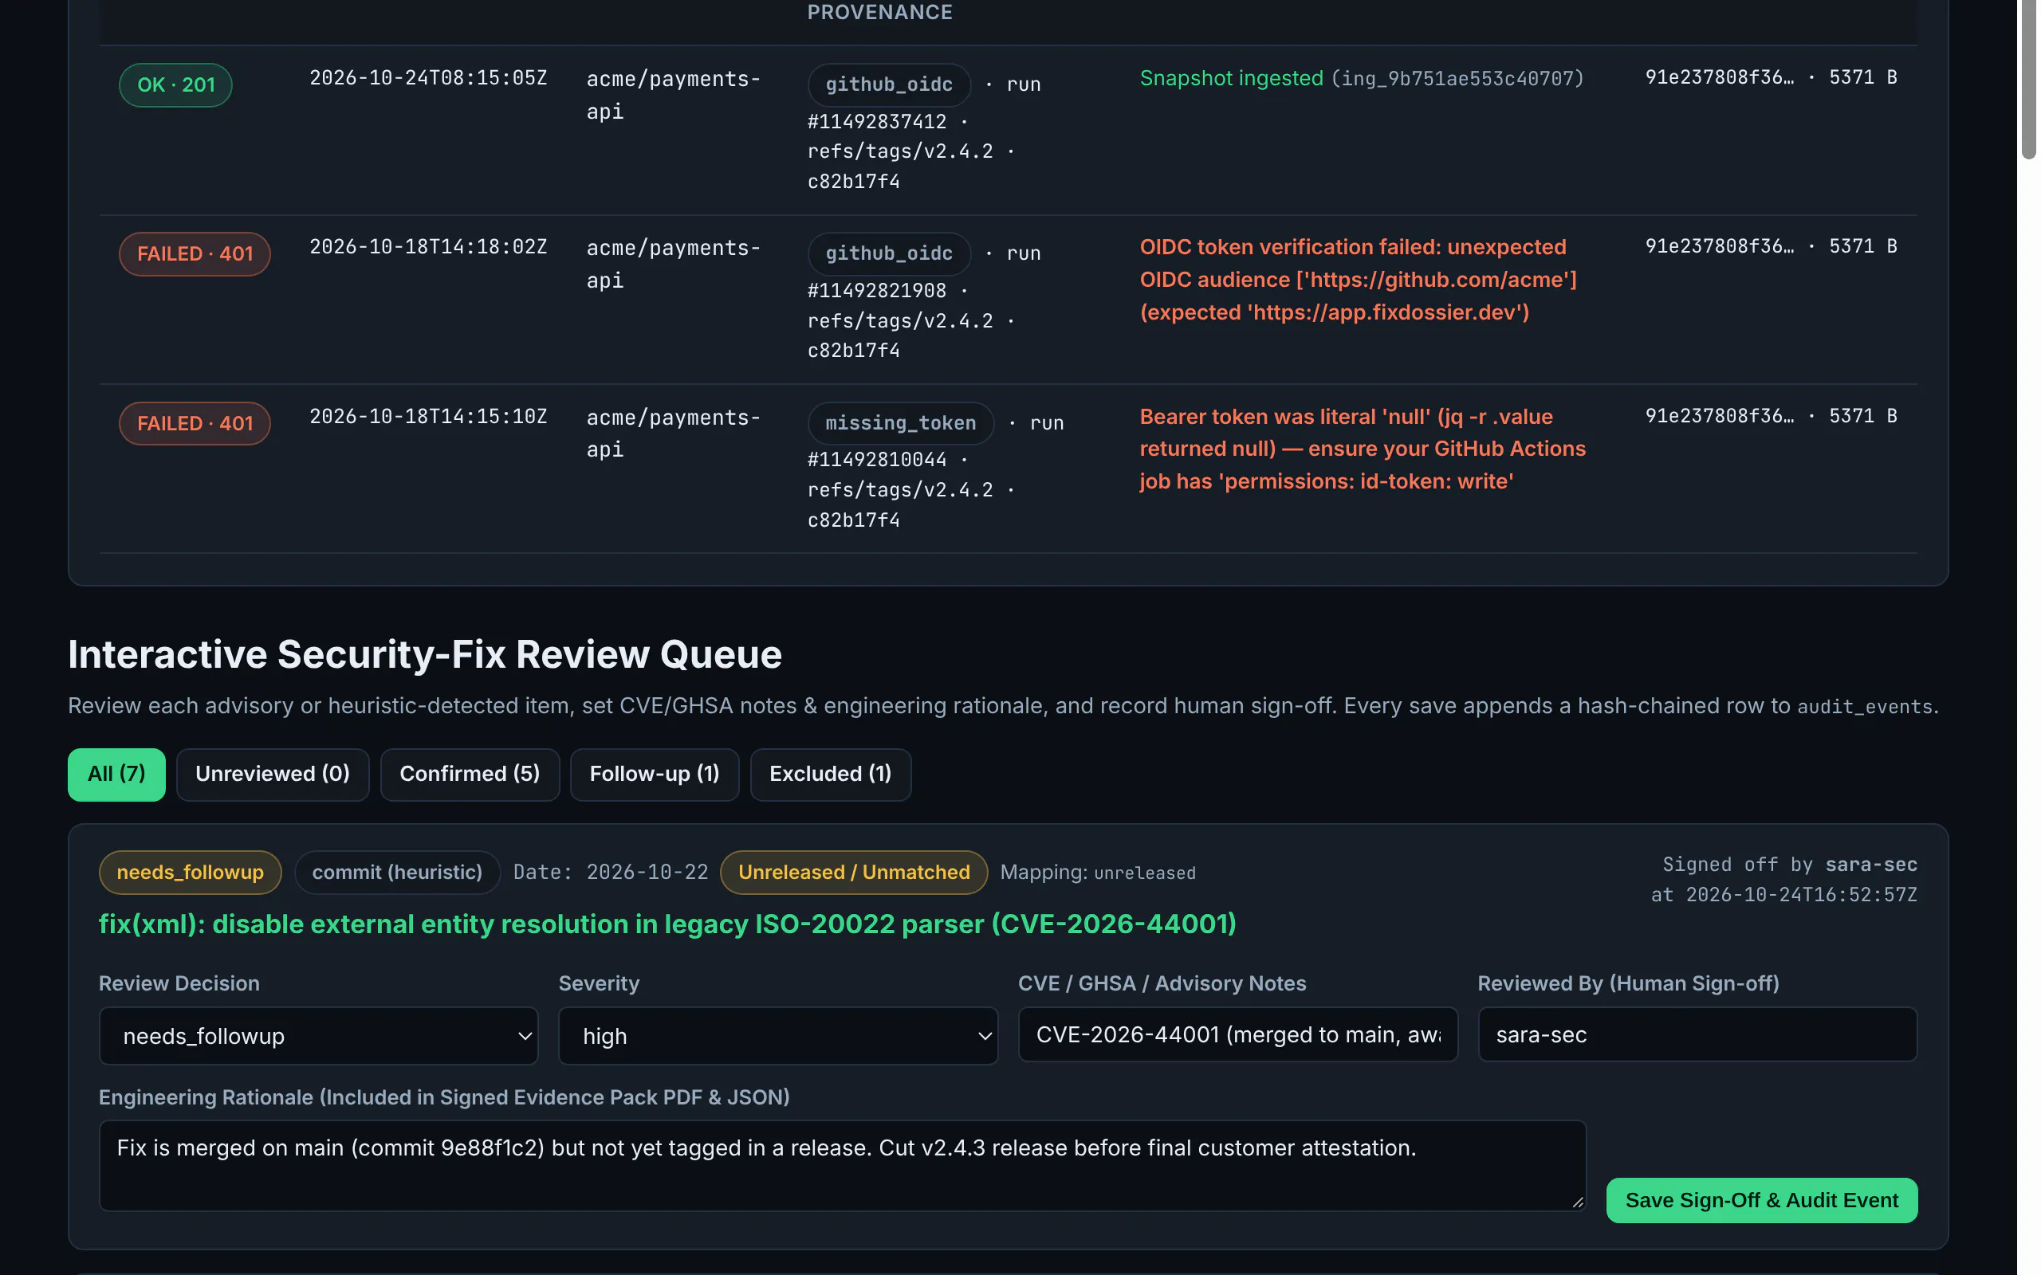Edit the Reviewed By sara-sec field
The image size is (2041, 1275).
click(x=1697, y=1034)
